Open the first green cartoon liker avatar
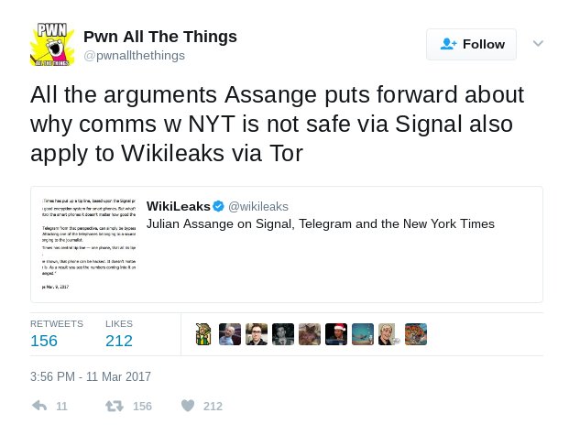This screenshot has height=435, width=580. point(203,334)
